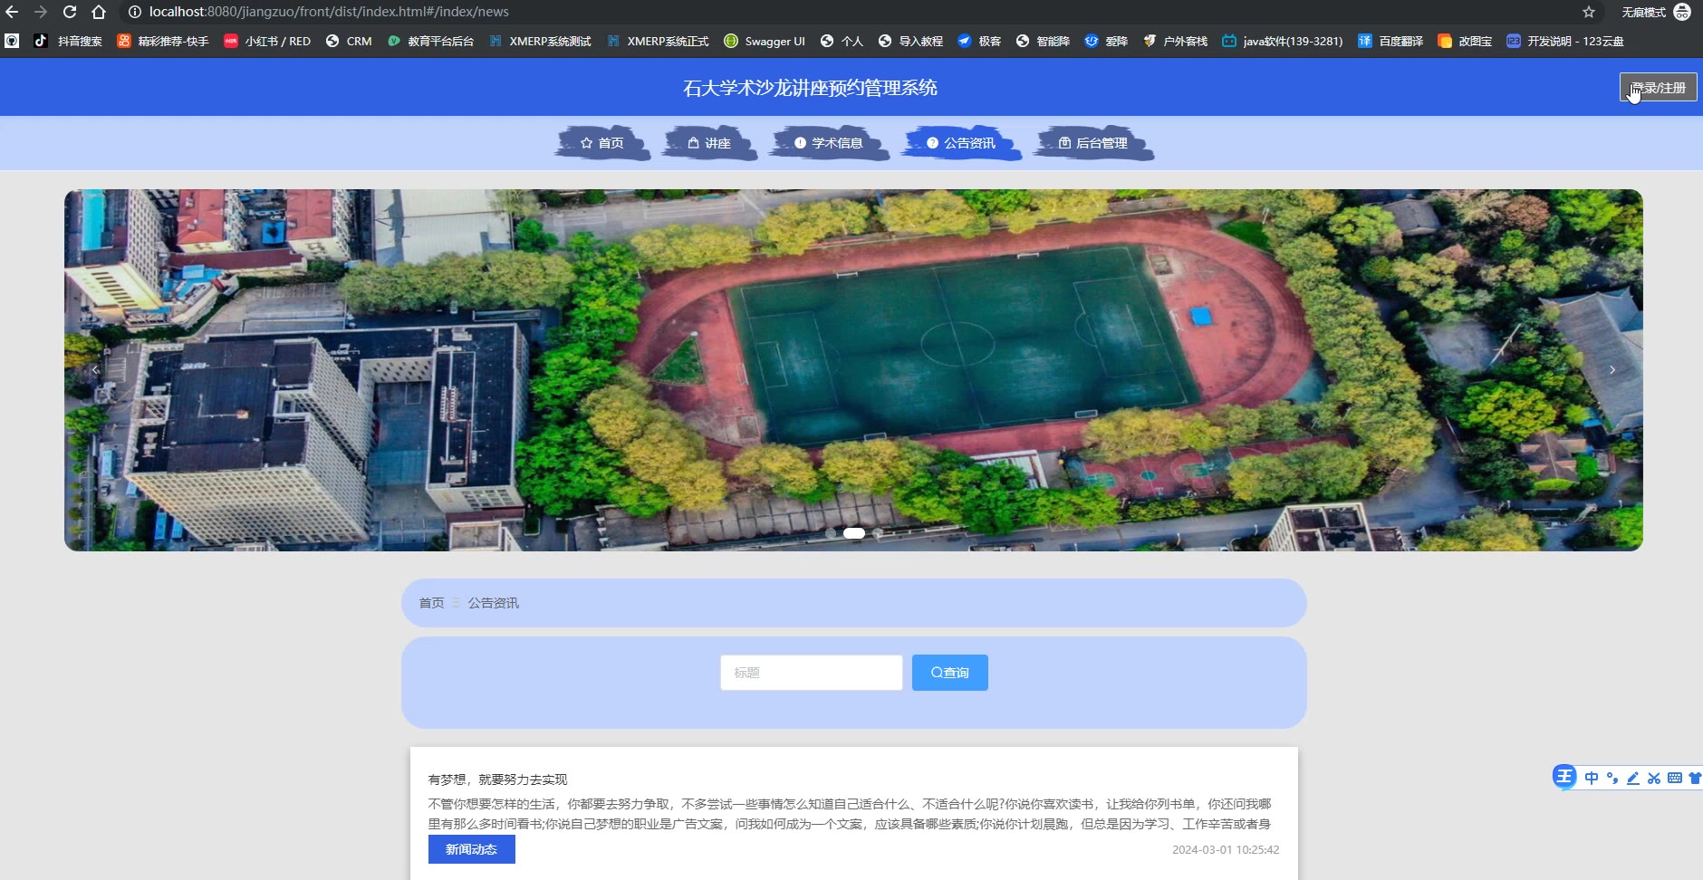Open the 户外客栈 bookmark
Screen dimensions: 1703x880
(x=1175, y=41)
